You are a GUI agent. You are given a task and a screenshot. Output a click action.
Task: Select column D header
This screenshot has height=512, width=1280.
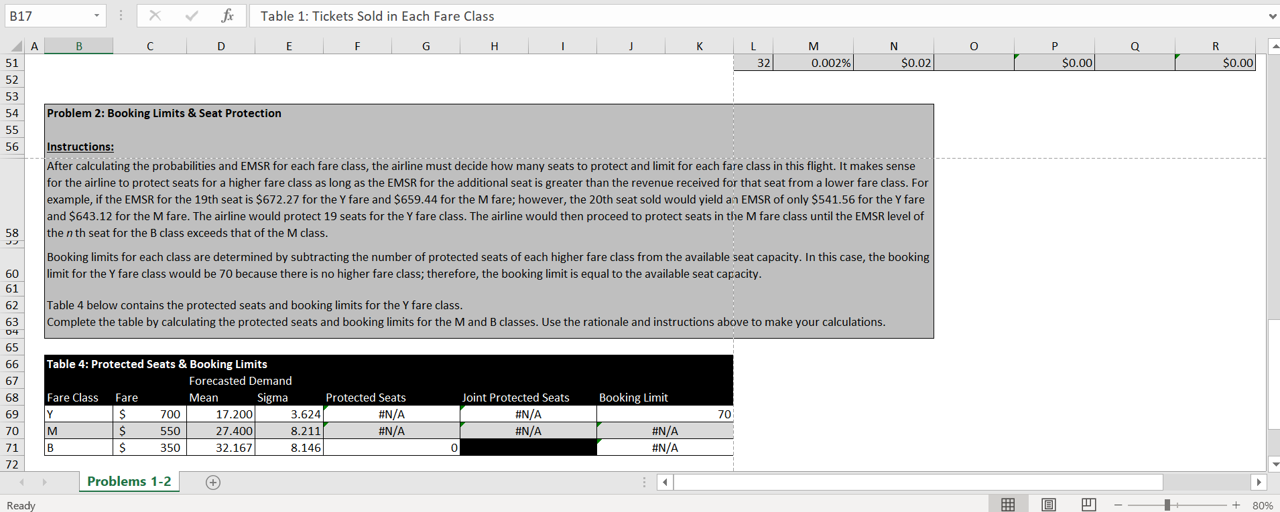[221, 46]
